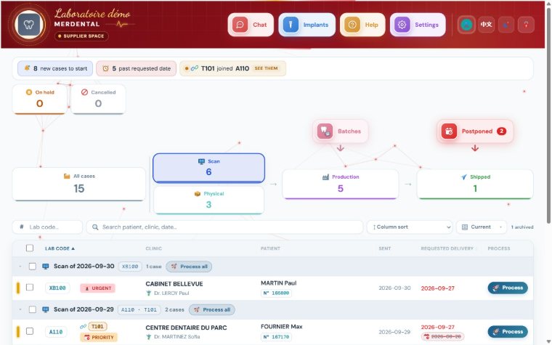Process the XB100 MARTIN Paul case
The height and width of the screenshot is (345, 552).
pyautogui.click(x=508, y=288)
